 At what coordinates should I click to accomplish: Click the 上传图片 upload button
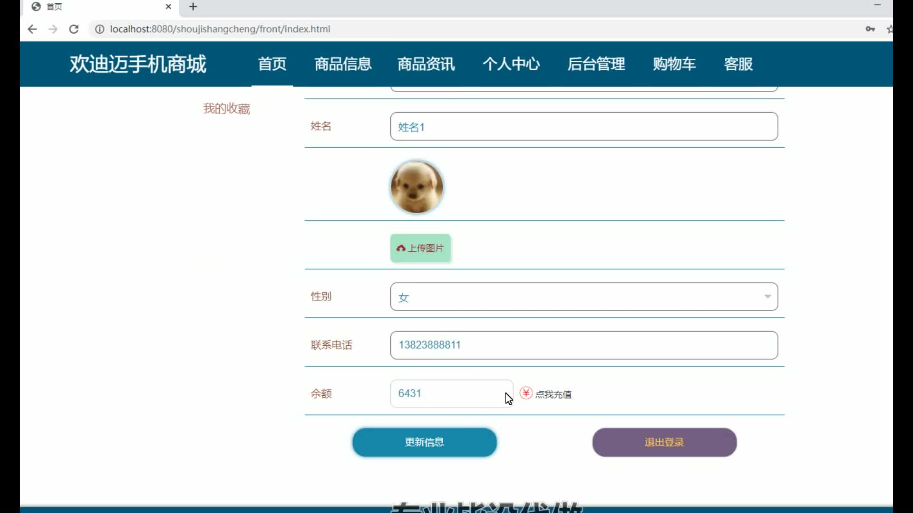(x=420, y=248)
